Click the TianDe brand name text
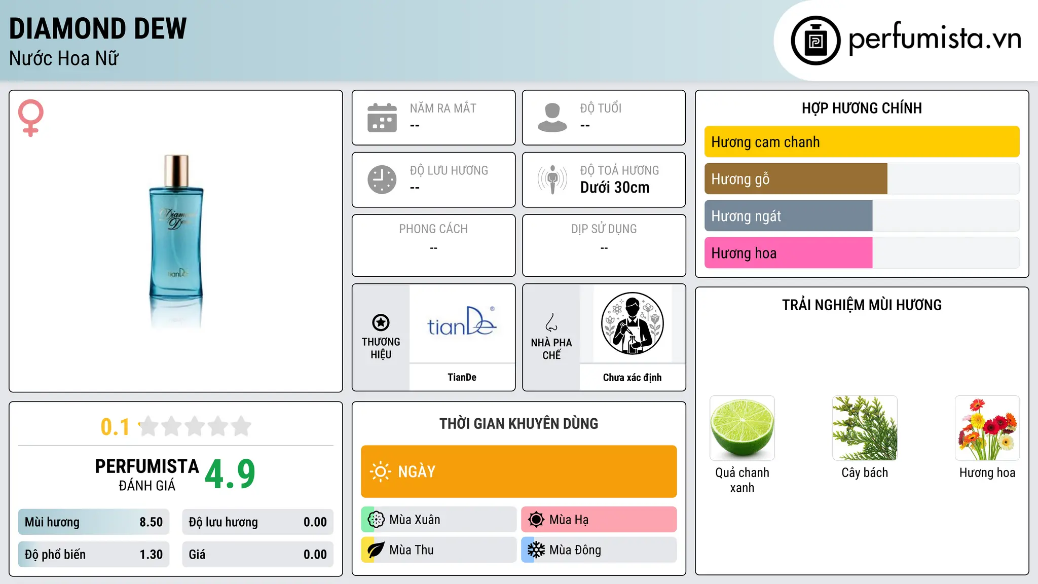The width and height of the screenshot is (1038, 584). pos(462,377)
